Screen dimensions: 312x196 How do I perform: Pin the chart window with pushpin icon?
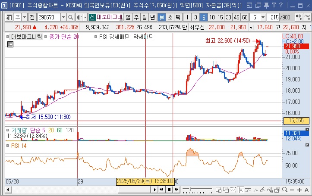click(x=266, y=5)
